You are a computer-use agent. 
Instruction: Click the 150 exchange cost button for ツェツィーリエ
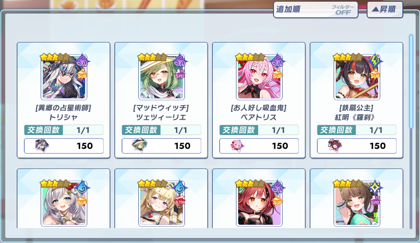(161, 146)
